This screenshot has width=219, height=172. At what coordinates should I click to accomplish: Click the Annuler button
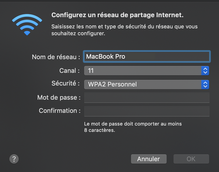click(149, 159)
